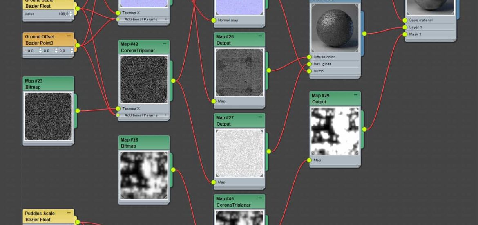Select the Mask 1 input socket
Viewport: 478px width, 225px height.
click(x=405, y=34)
